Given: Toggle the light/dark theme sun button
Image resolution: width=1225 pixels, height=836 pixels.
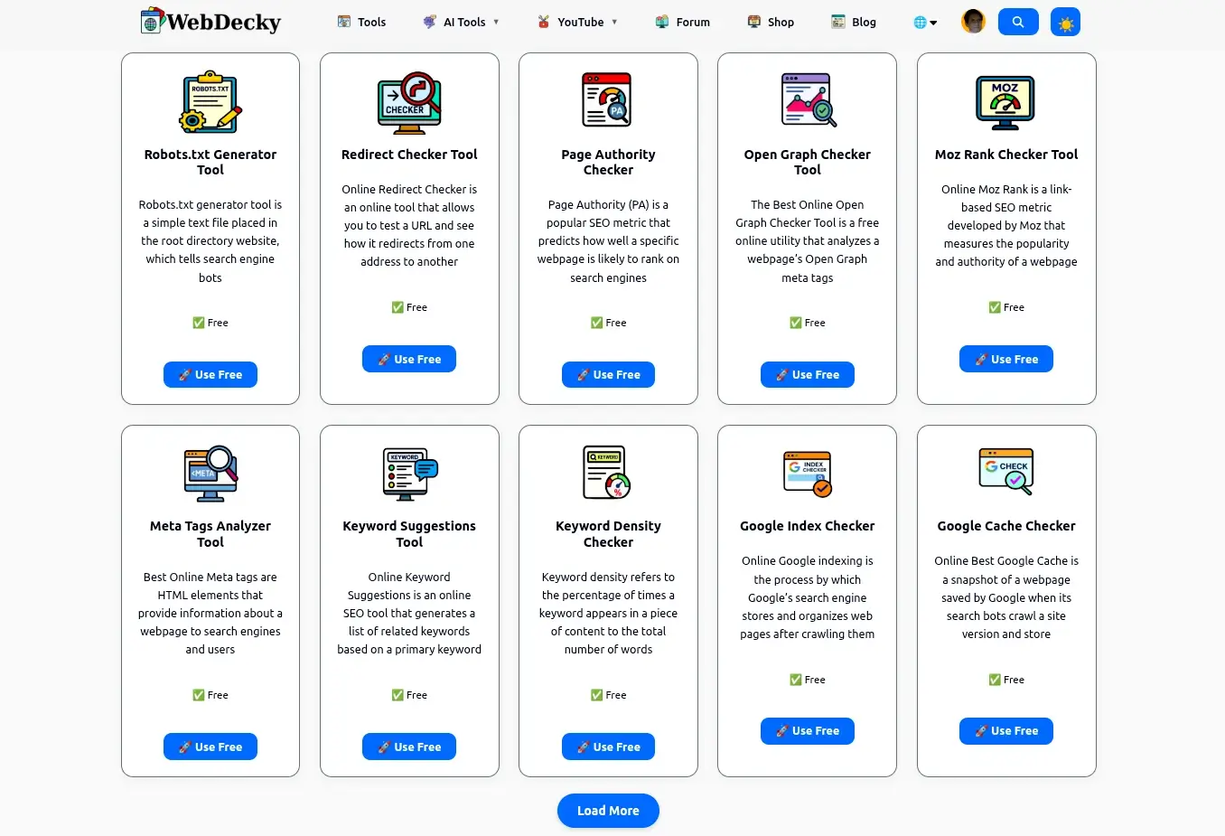Looking at the screenshot, I should point(1065,21).
